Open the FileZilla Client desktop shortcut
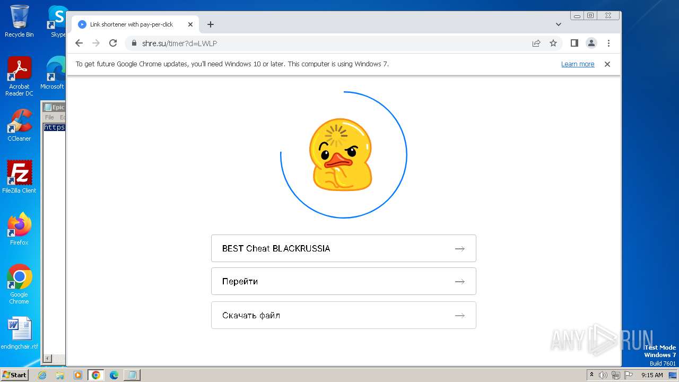Image resolution: width=679 pixels, height=382 pixels. point(19,177)
